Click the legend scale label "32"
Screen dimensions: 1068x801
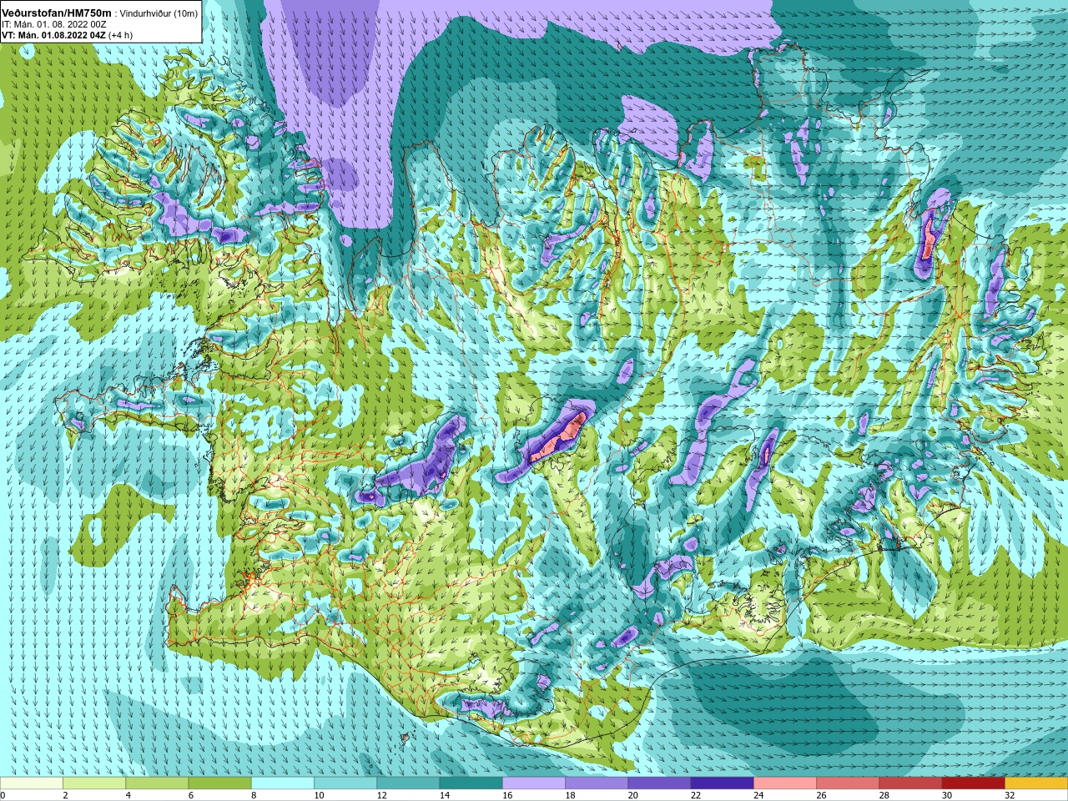click(1010, 796)
